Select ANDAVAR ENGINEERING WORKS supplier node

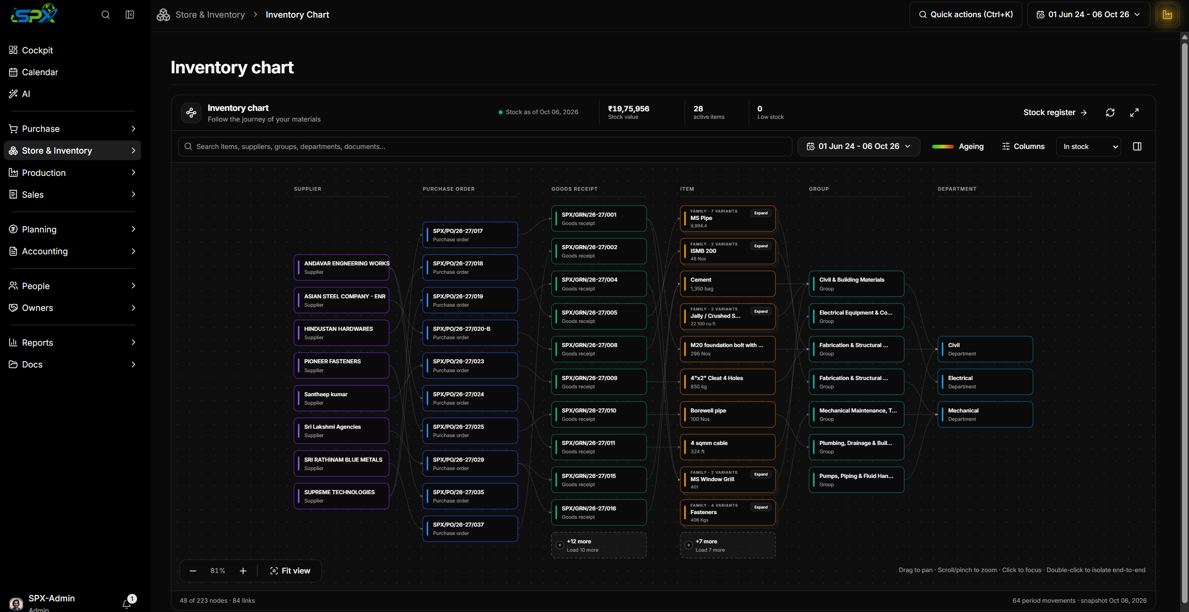pos(341,268)
